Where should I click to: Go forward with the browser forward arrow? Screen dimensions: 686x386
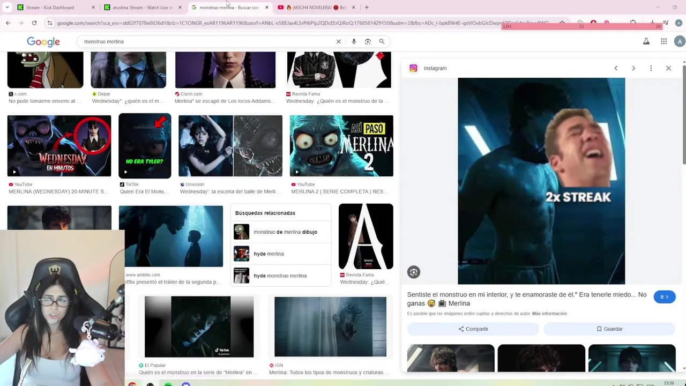(x=21, y=23)
